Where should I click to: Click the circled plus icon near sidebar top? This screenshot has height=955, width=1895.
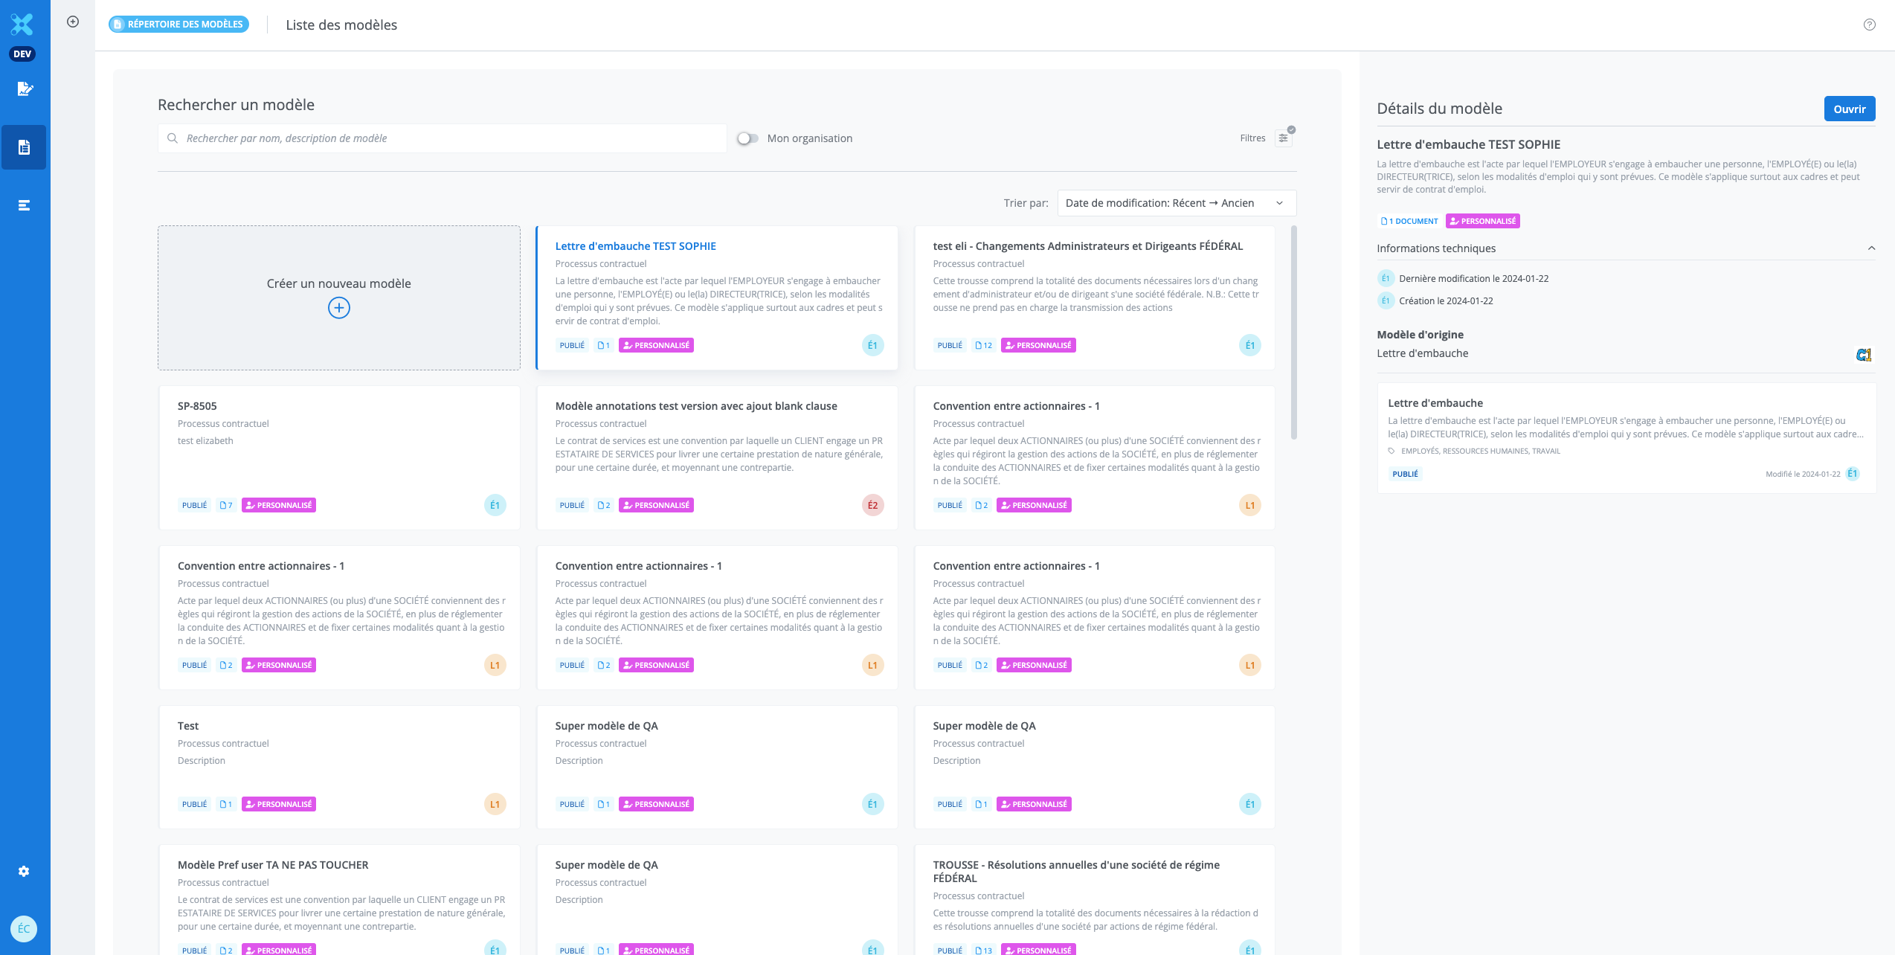pyautogui.click(x=73, y=22)
